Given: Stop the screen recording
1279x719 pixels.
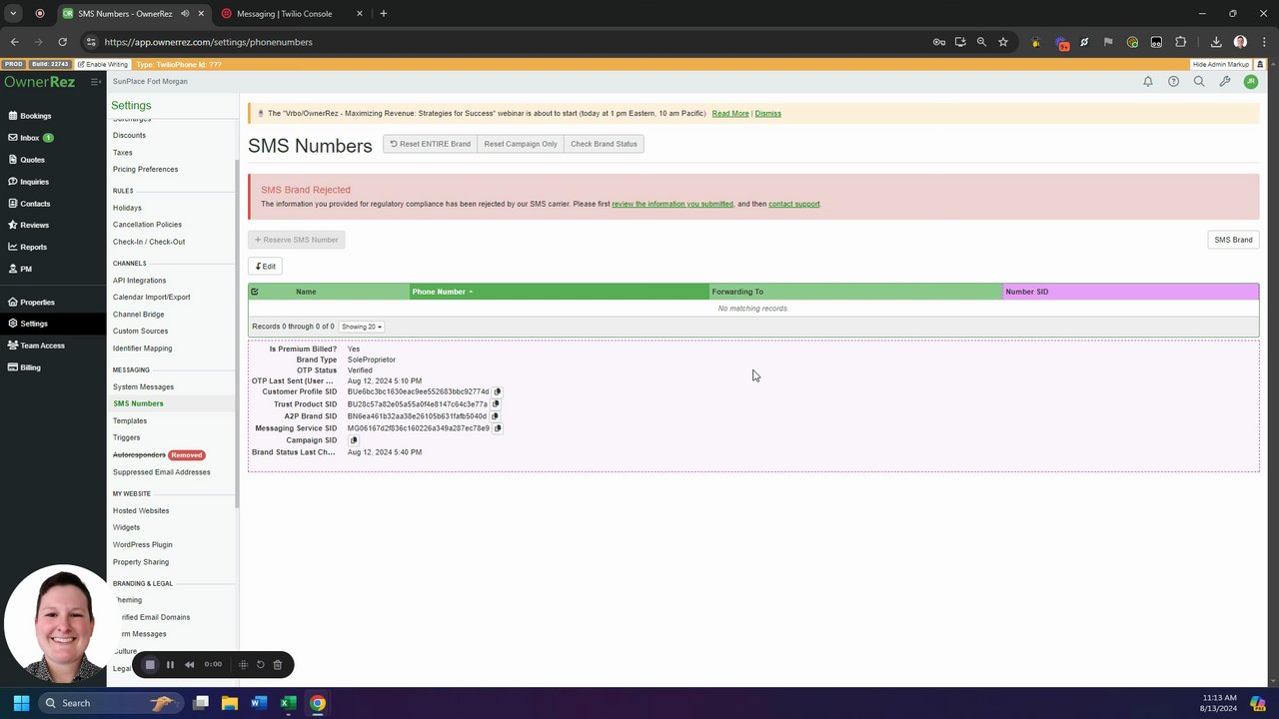Looking at the screenshot, I should (150, 665).
